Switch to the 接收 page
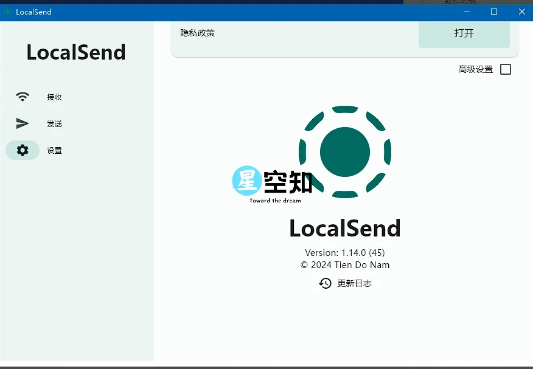The width and height of the screenshot is (533, 369). 54,97
